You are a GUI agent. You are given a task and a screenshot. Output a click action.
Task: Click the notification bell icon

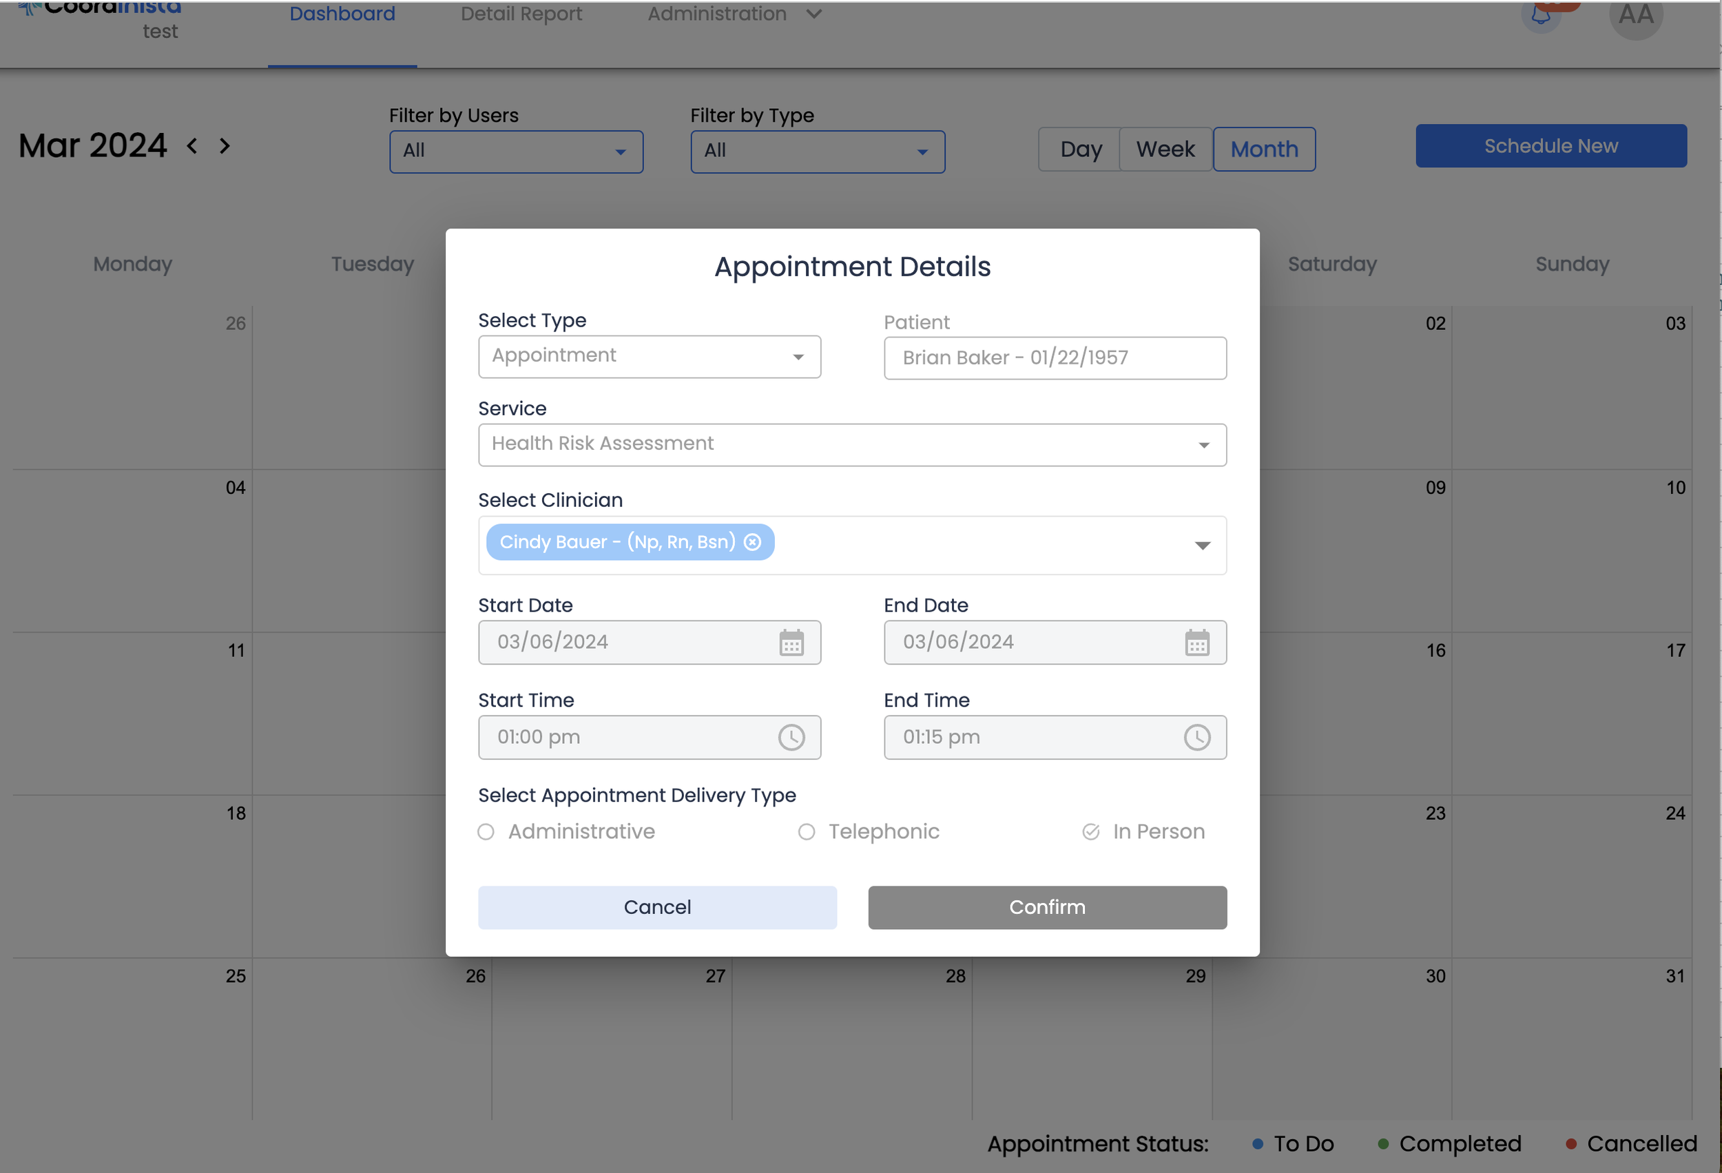click(x=1542, y=15)
